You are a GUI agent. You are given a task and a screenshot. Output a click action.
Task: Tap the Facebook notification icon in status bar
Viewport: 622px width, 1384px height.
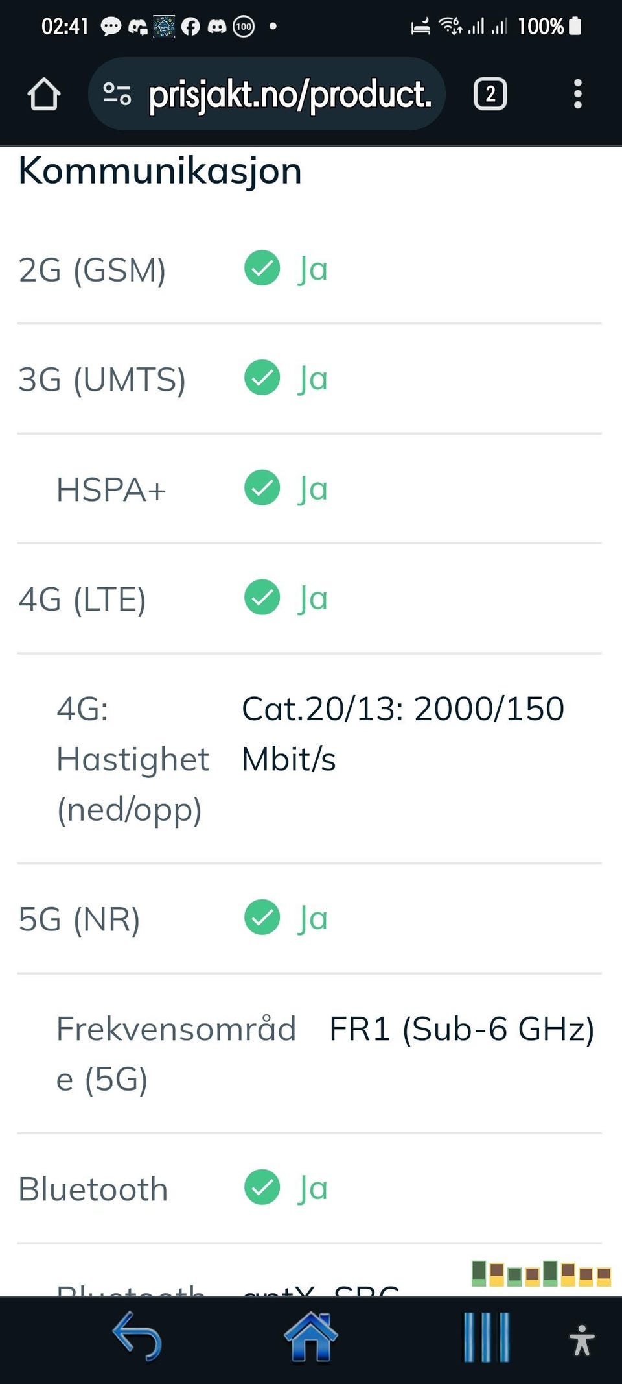tap(190, 26)
